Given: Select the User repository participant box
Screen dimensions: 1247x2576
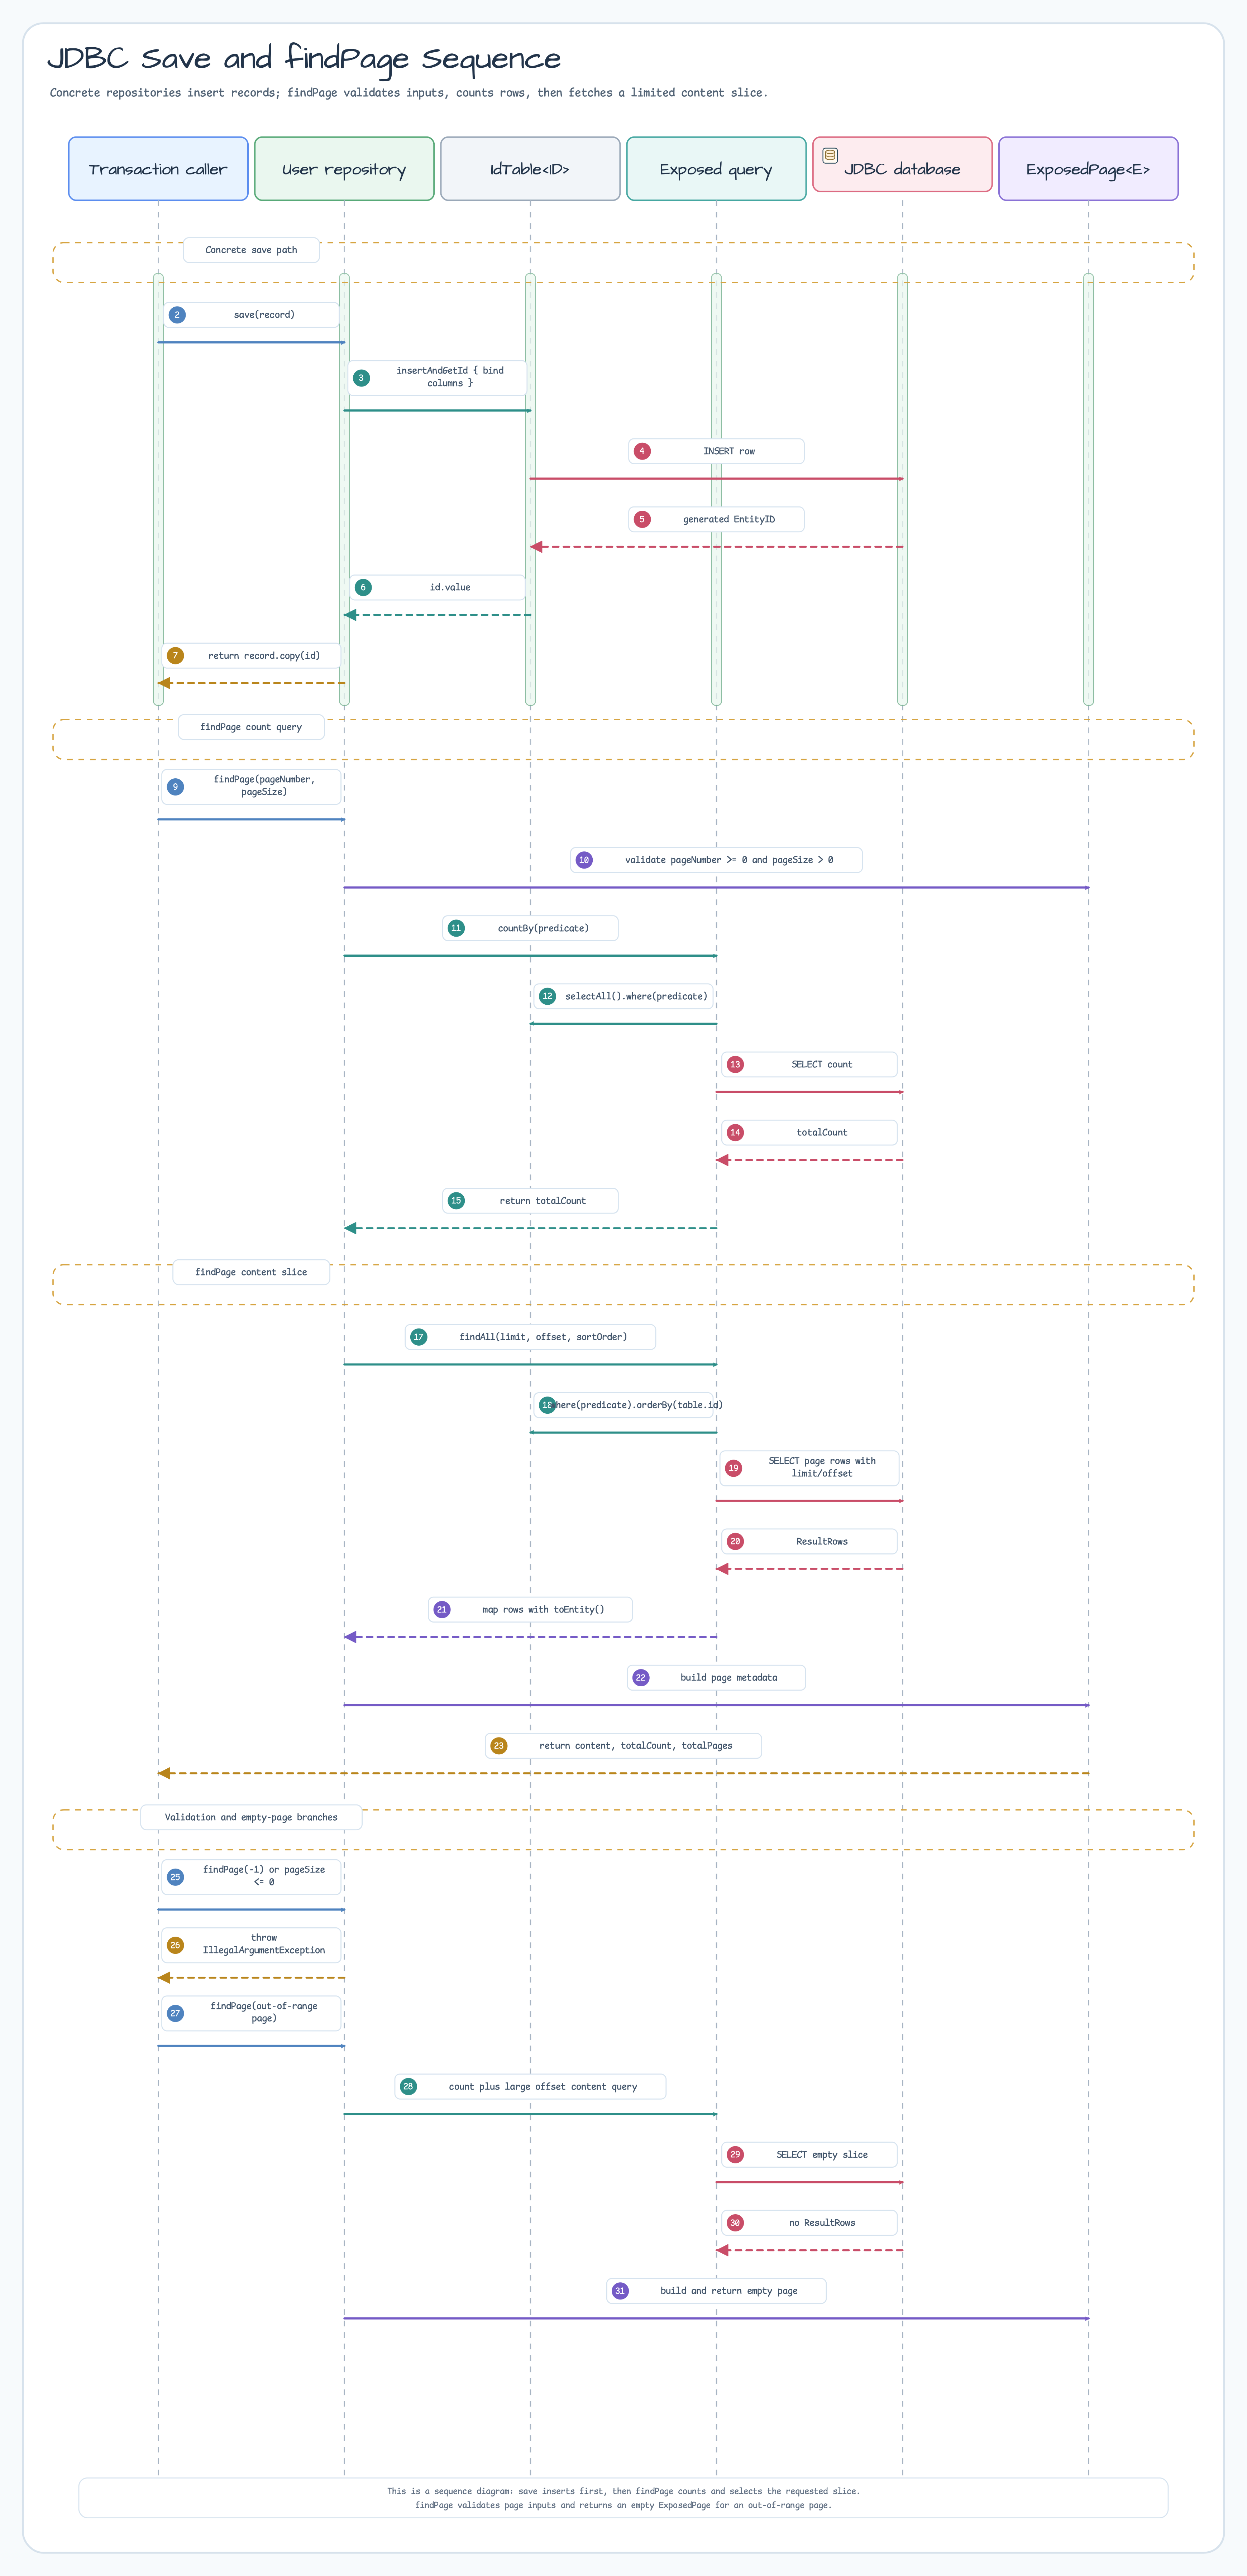Looking at the screenshot, I should click(344, 169).
